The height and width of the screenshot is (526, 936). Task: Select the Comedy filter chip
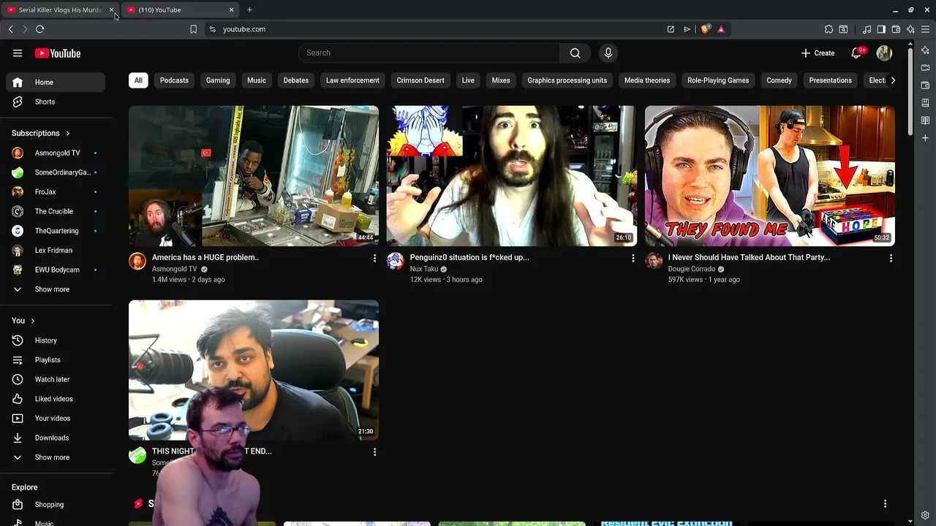779,80
